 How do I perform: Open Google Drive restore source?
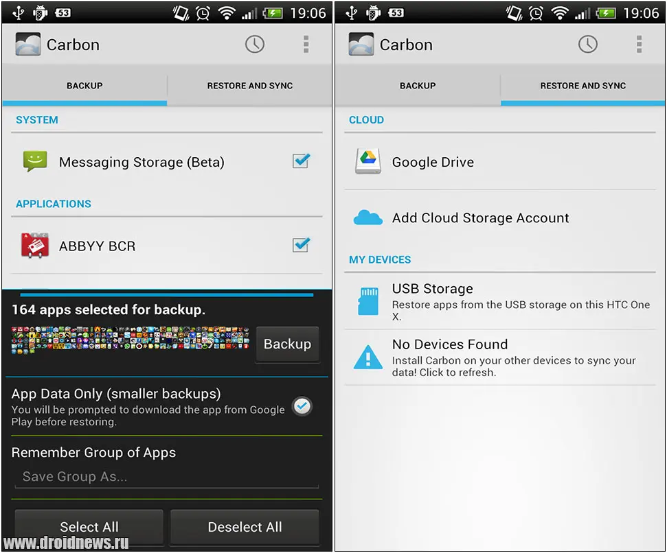(x=500, y=161)
